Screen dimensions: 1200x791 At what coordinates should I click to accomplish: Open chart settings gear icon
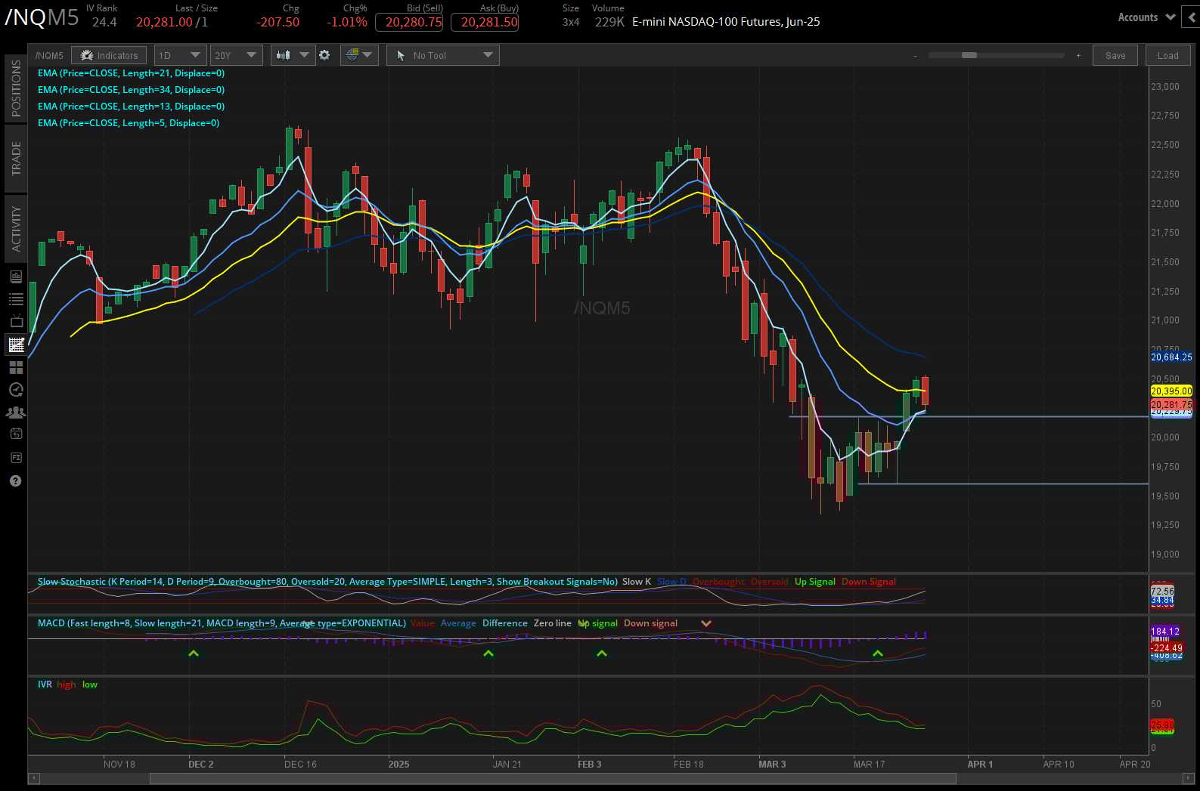click(x=324, y=55)
